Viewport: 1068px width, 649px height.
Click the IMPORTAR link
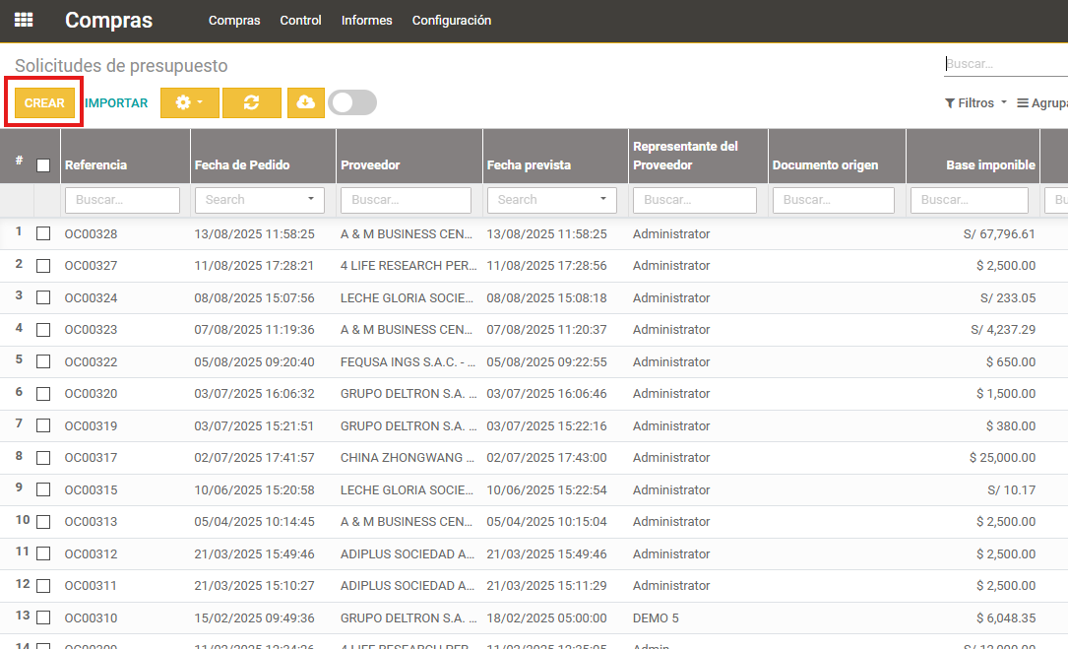point(116,103)
